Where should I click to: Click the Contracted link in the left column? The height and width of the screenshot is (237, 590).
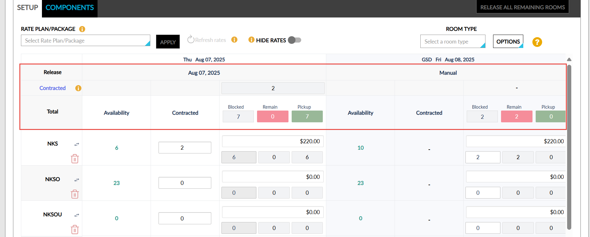52,88
